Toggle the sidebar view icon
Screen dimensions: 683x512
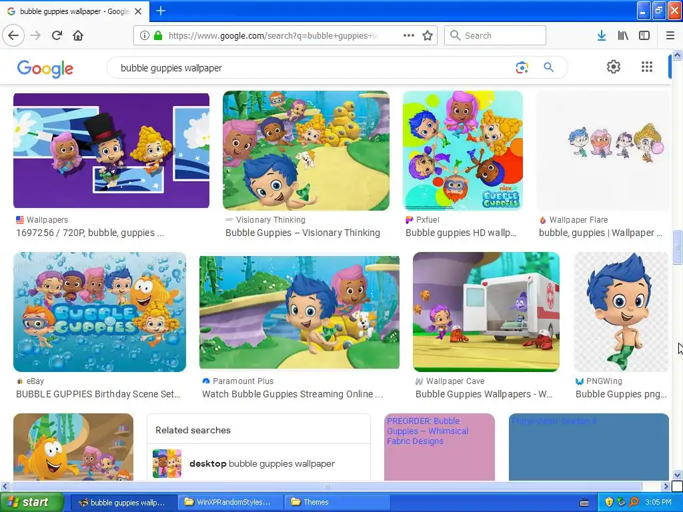coord(644,36)
